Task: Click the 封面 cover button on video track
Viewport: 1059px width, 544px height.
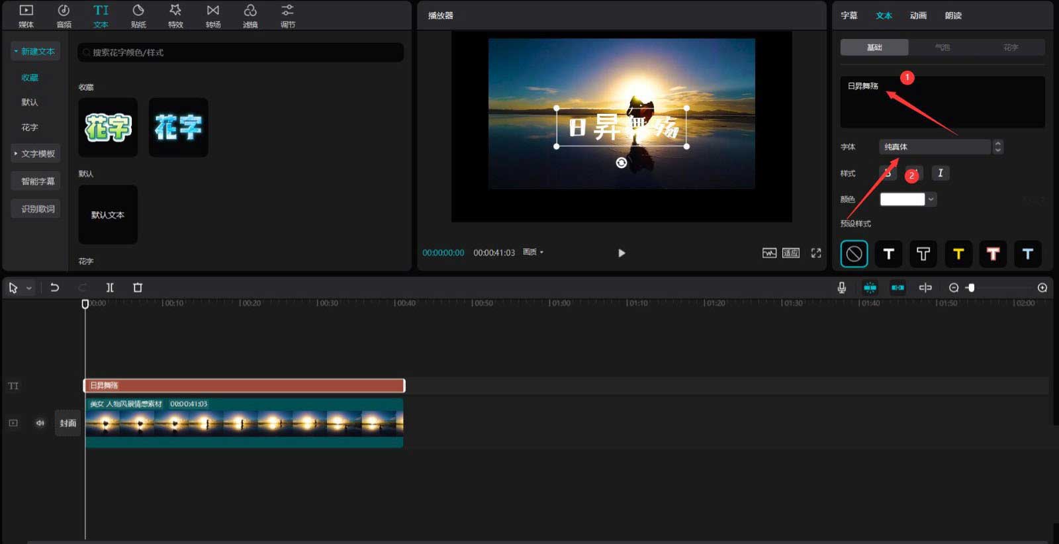Action: 68,423
